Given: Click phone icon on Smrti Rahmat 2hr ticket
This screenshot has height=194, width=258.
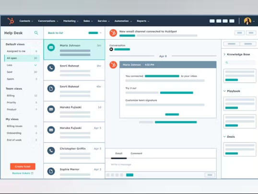Looking at the screenshot, I should [51, 68].
